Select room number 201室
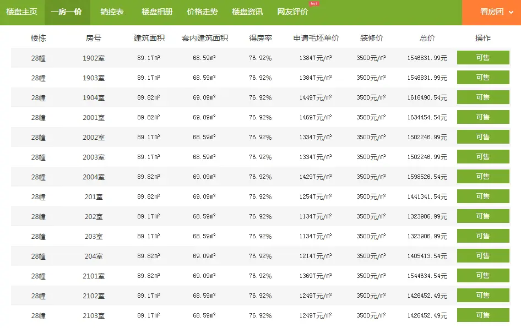Viewport: 521px width, 328px height. point(94,197)
